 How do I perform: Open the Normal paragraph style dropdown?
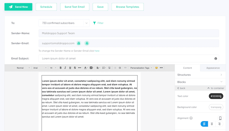(x=23, y=68)
